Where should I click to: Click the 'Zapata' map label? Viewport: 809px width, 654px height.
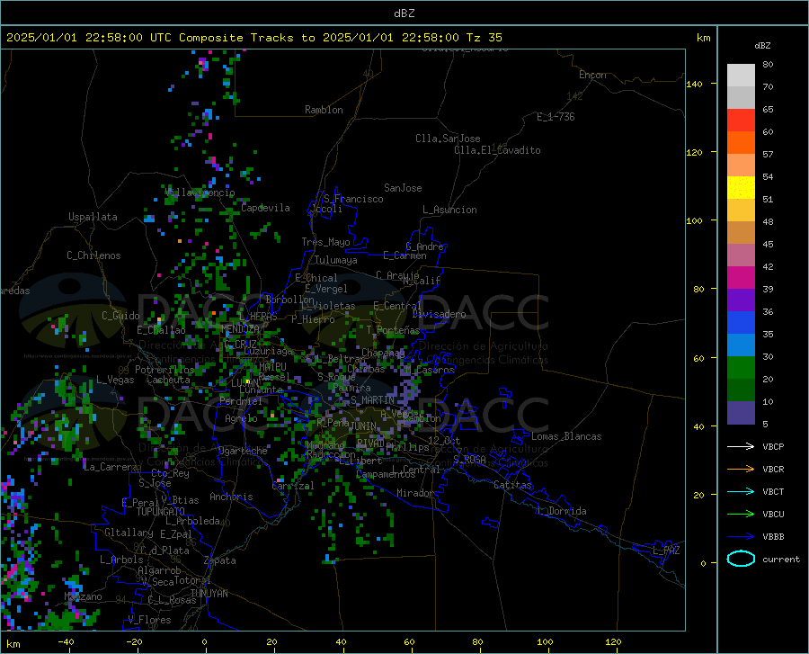click(x=220, y=560)
